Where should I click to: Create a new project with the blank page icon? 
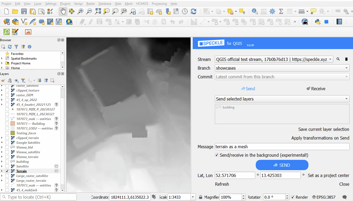(7, 11)
